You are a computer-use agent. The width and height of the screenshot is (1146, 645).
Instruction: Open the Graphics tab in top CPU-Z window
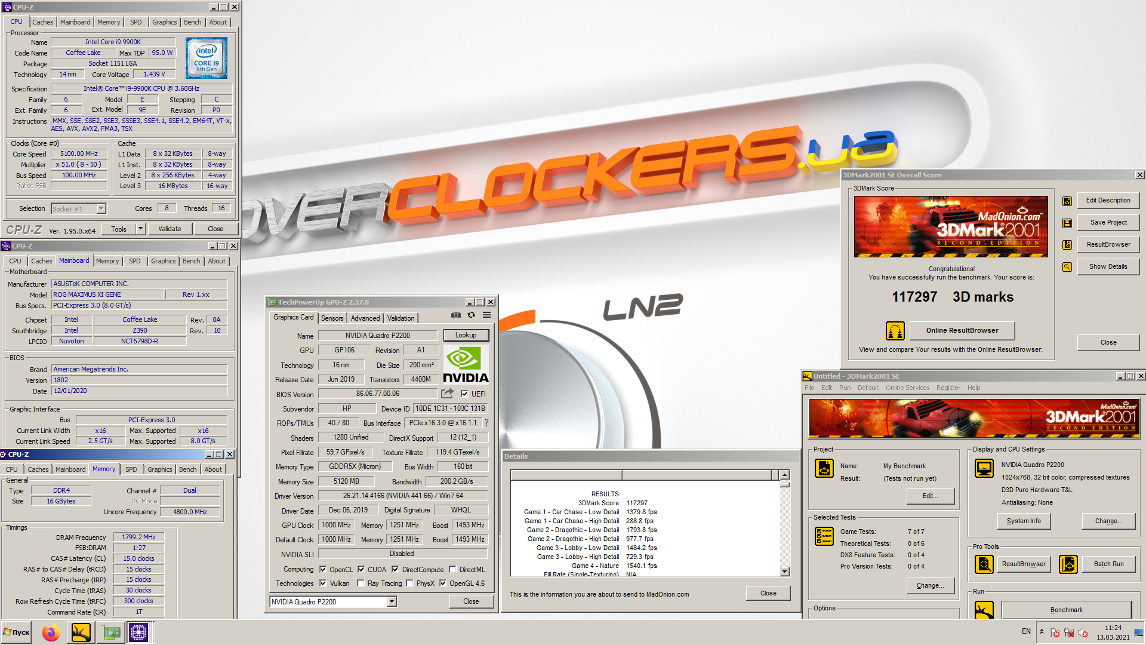pyautogui.click(x=164, y=22)
